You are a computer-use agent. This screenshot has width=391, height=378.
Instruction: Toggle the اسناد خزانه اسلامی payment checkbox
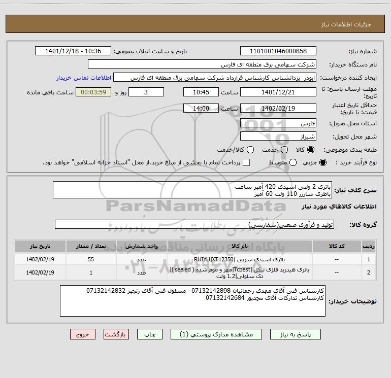tap(246, 162)
